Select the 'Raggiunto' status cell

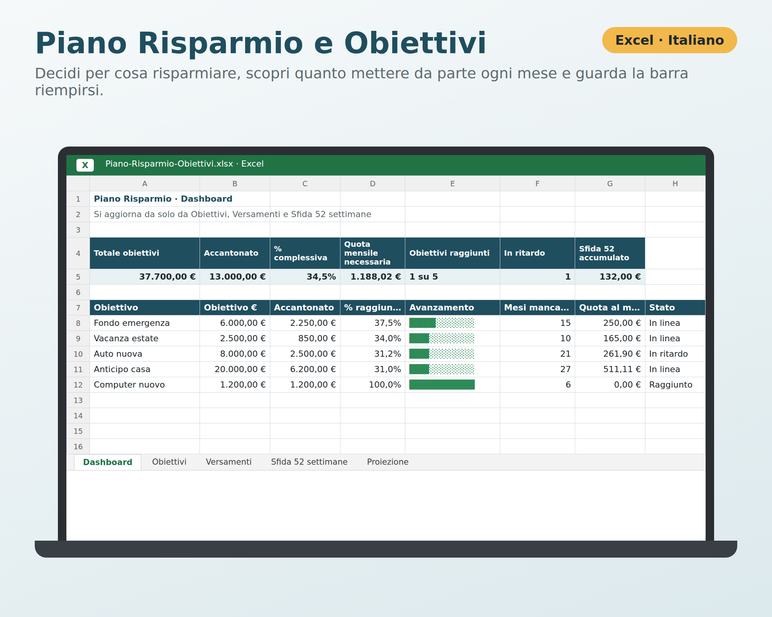coord(675,385)
